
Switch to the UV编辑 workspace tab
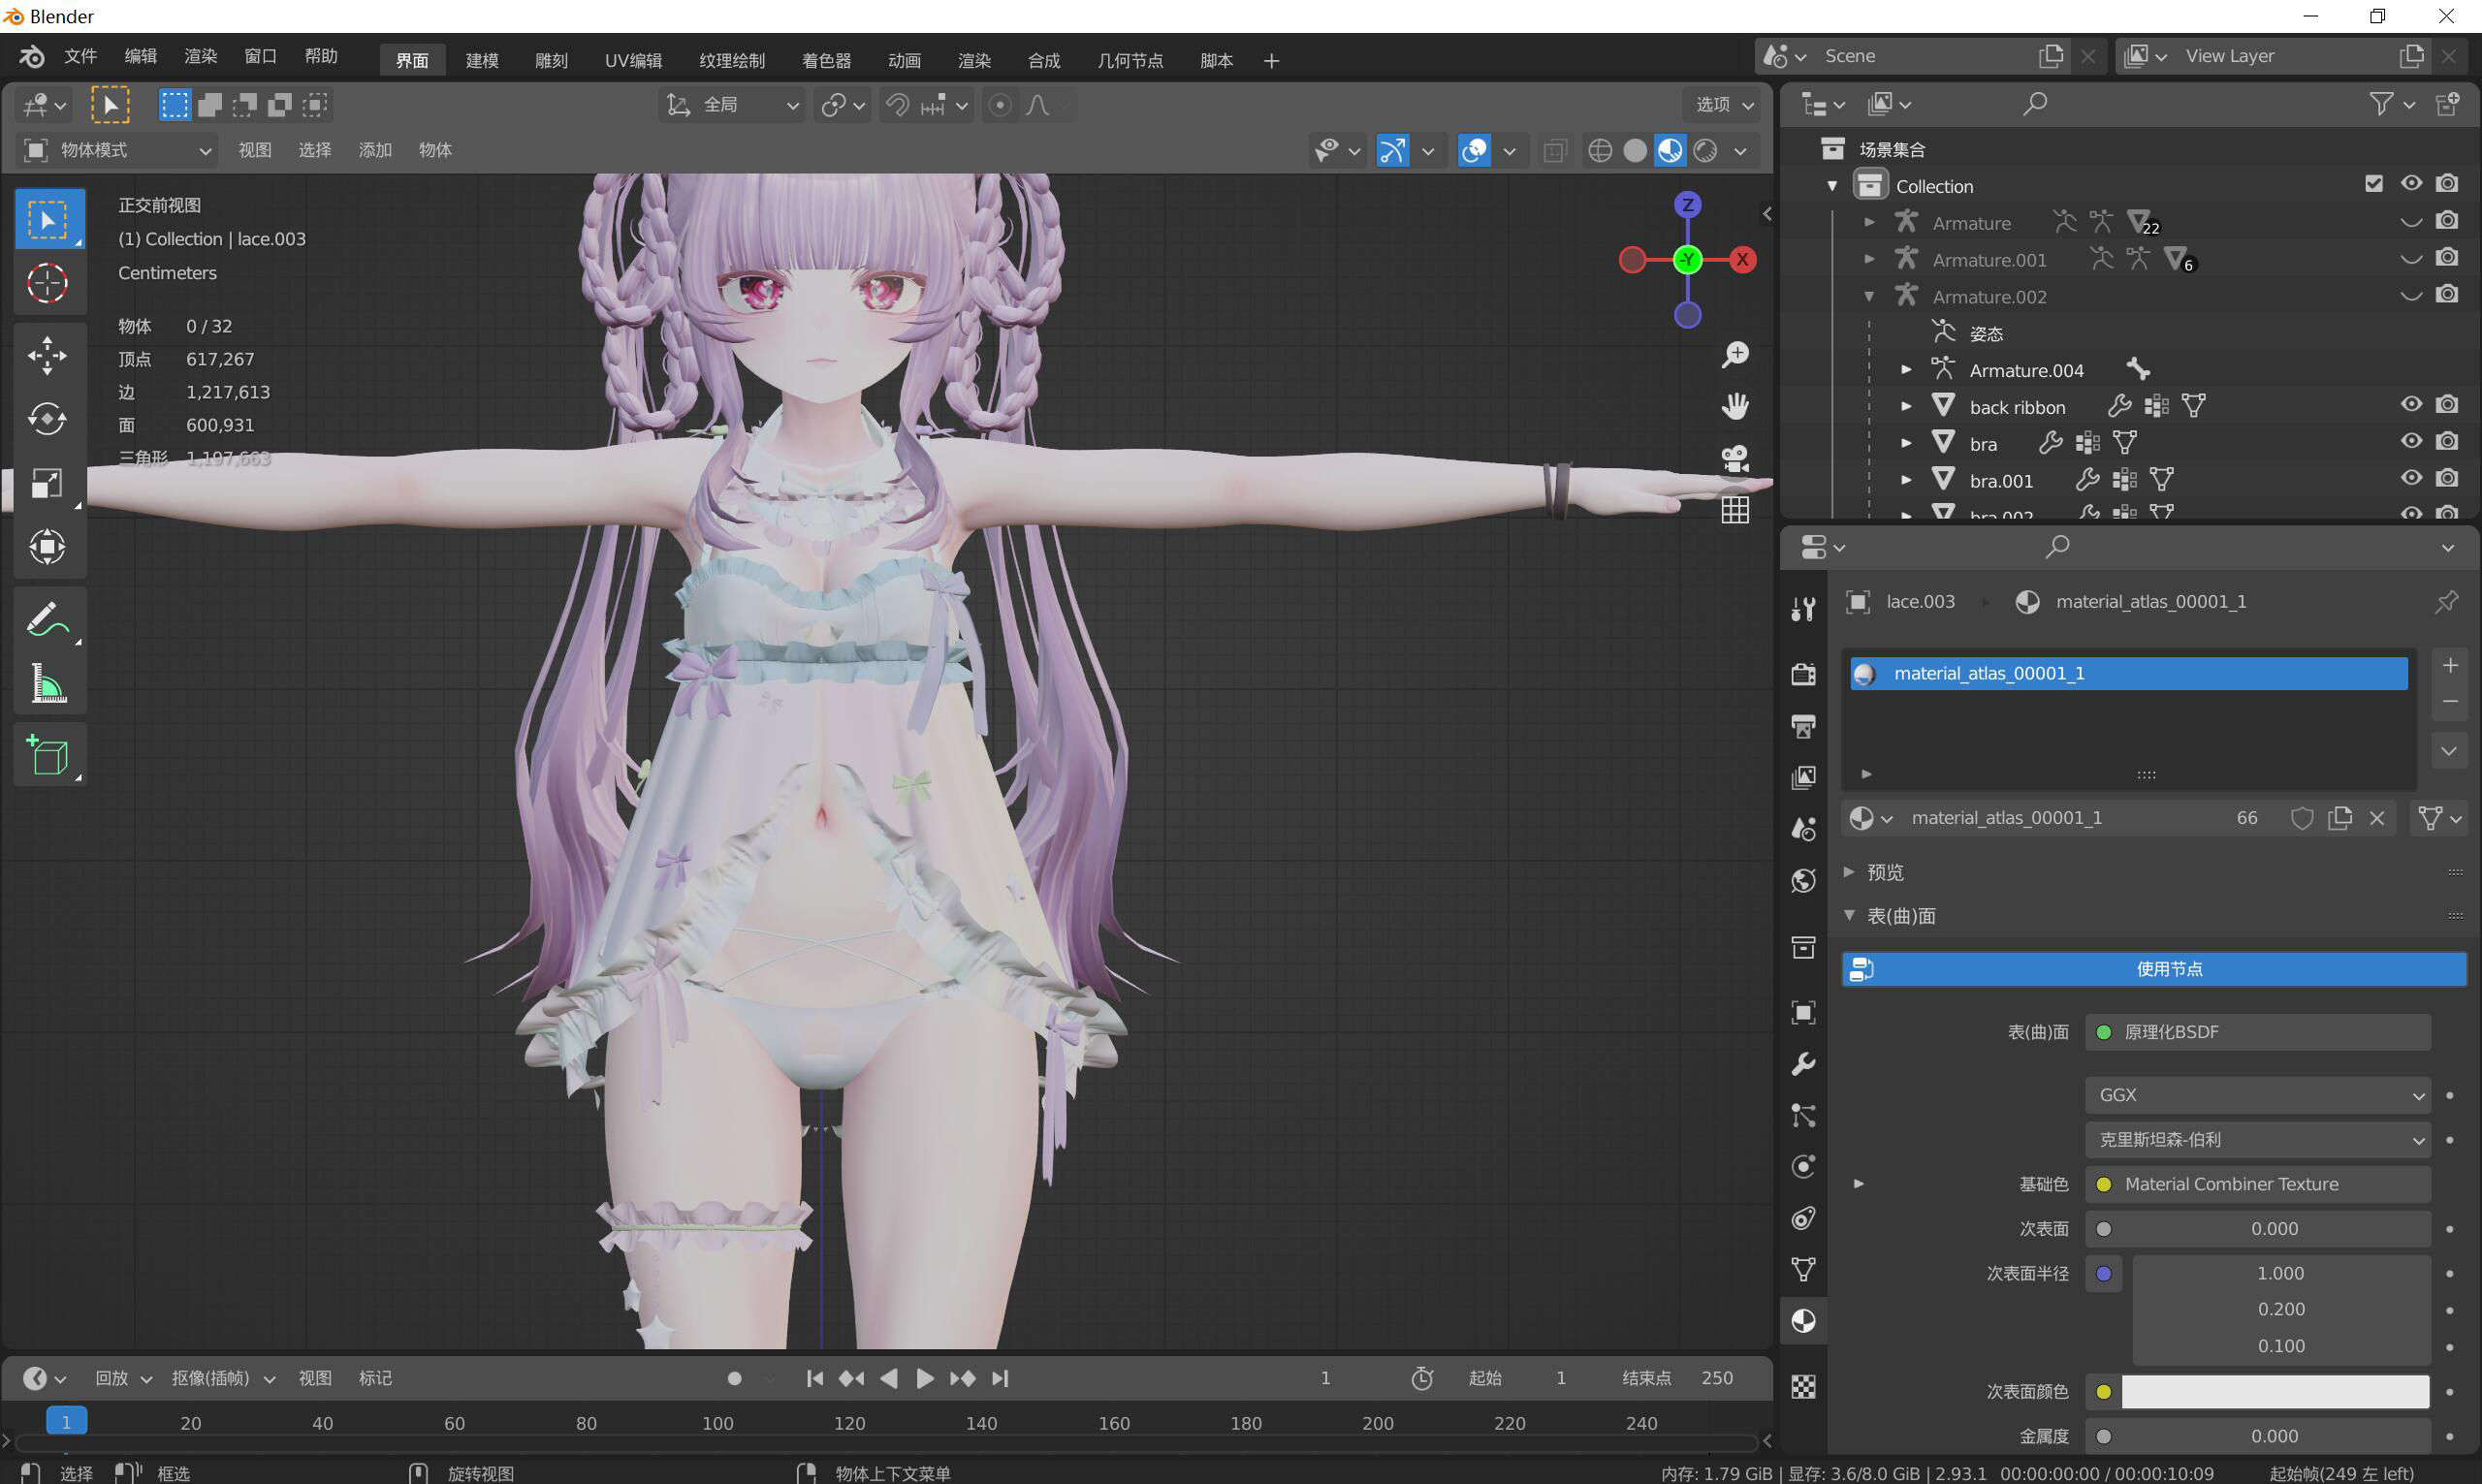[x=633, y=60]
